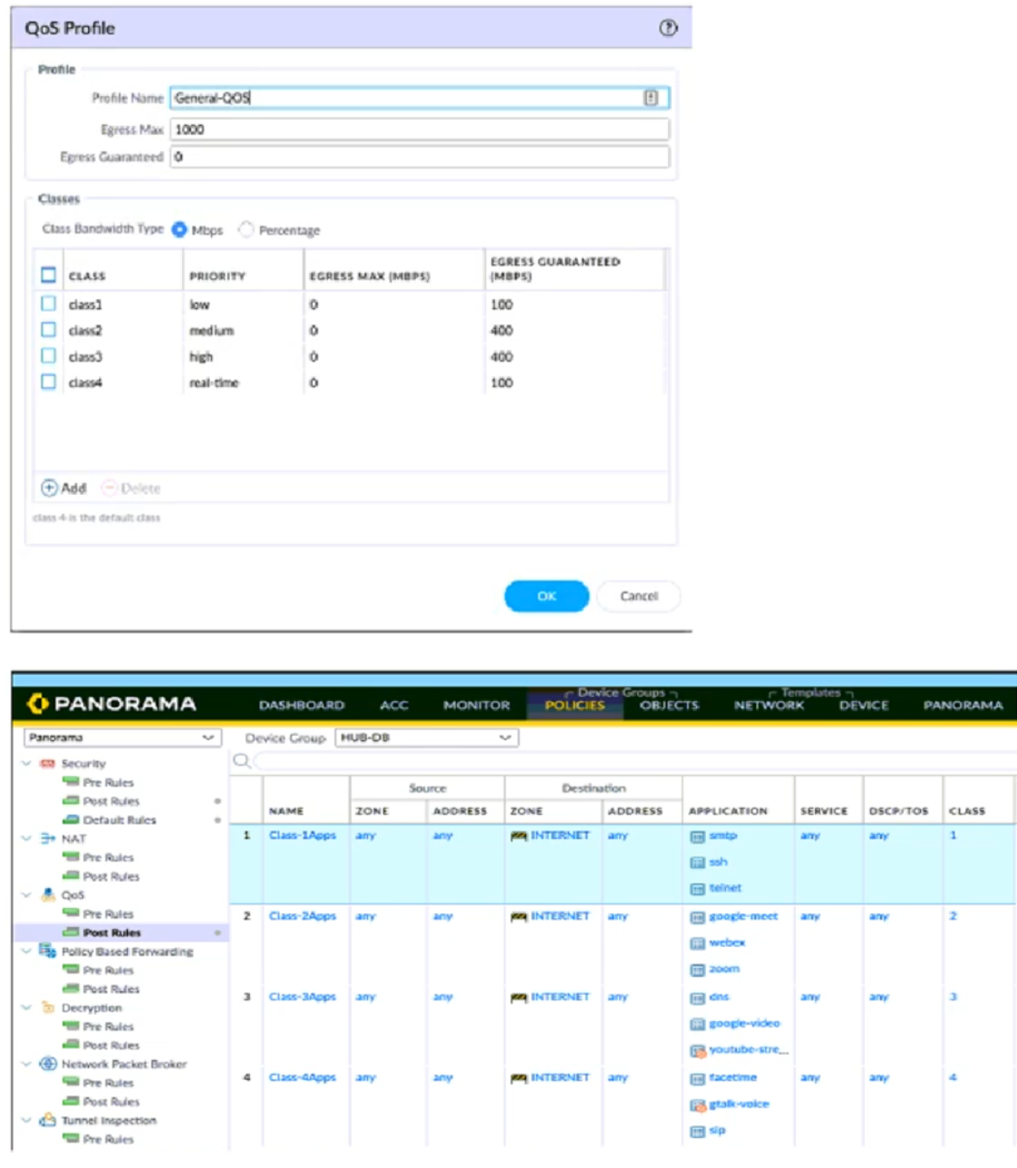Viewport: 1017px width, 1168px height.
Task: Click the Add plus icon under classes
Action: click(49, 487)
